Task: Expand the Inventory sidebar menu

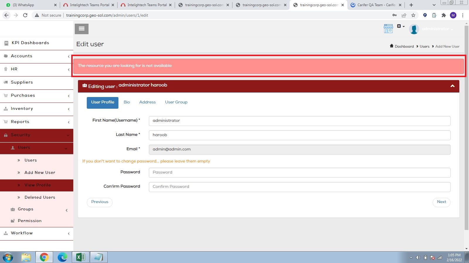Action: 37,109
